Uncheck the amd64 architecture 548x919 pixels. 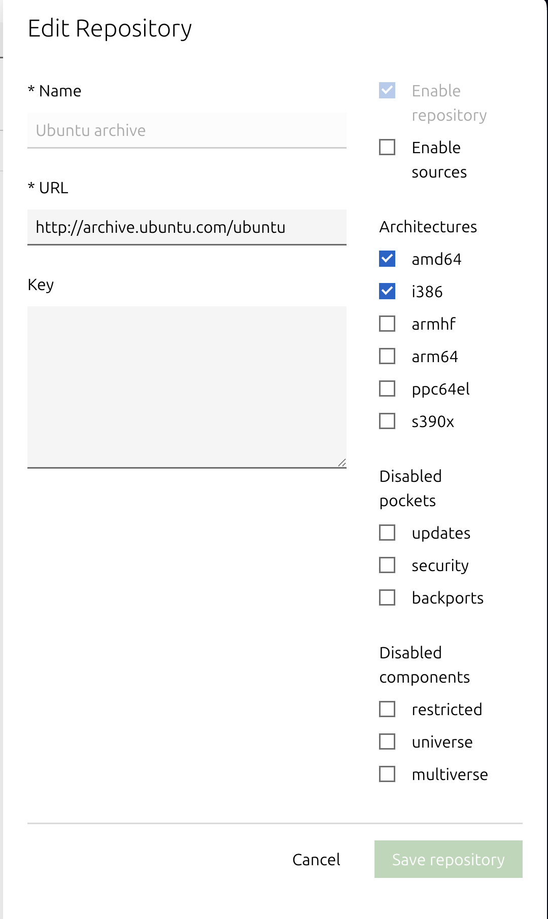point(387,259)
